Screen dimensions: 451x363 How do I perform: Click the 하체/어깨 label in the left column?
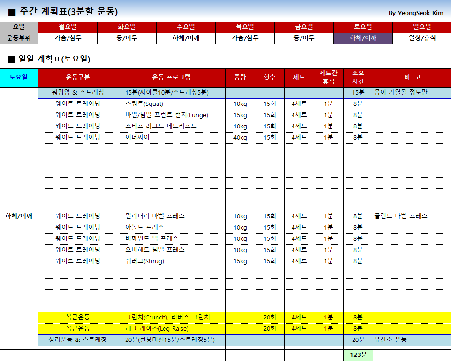point(19,216)
